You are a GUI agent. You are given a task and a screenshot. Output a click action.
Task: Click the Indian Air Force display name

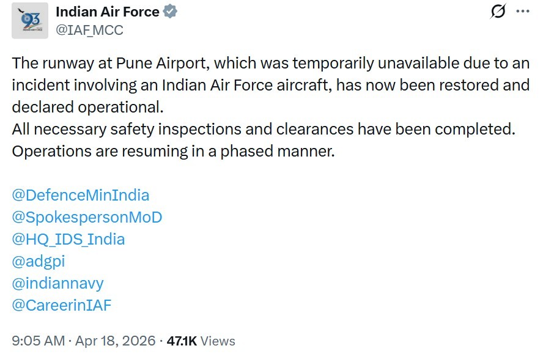(x=108, y=12)
